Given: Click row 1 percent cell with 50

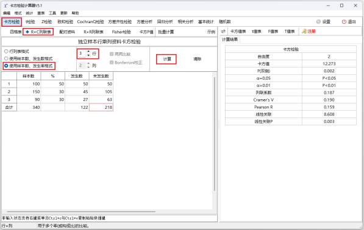Looking at the screenshot, I should click(x=53, y=84).
